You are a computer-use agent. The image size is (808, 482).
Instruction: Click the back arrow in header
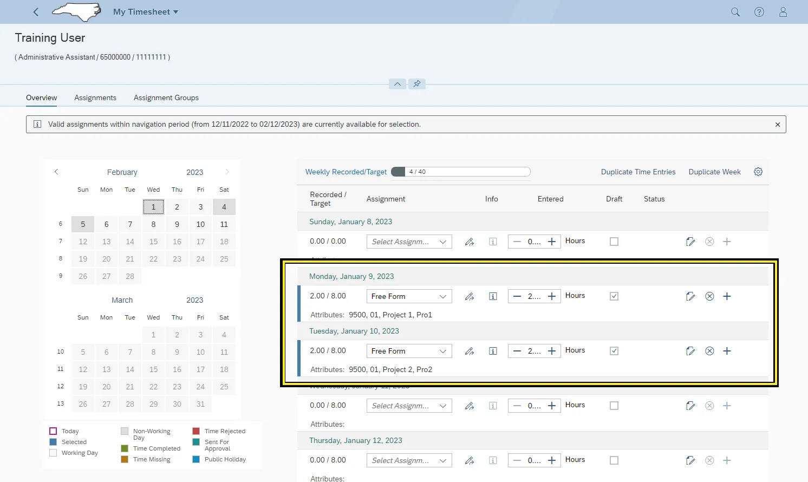36,12
